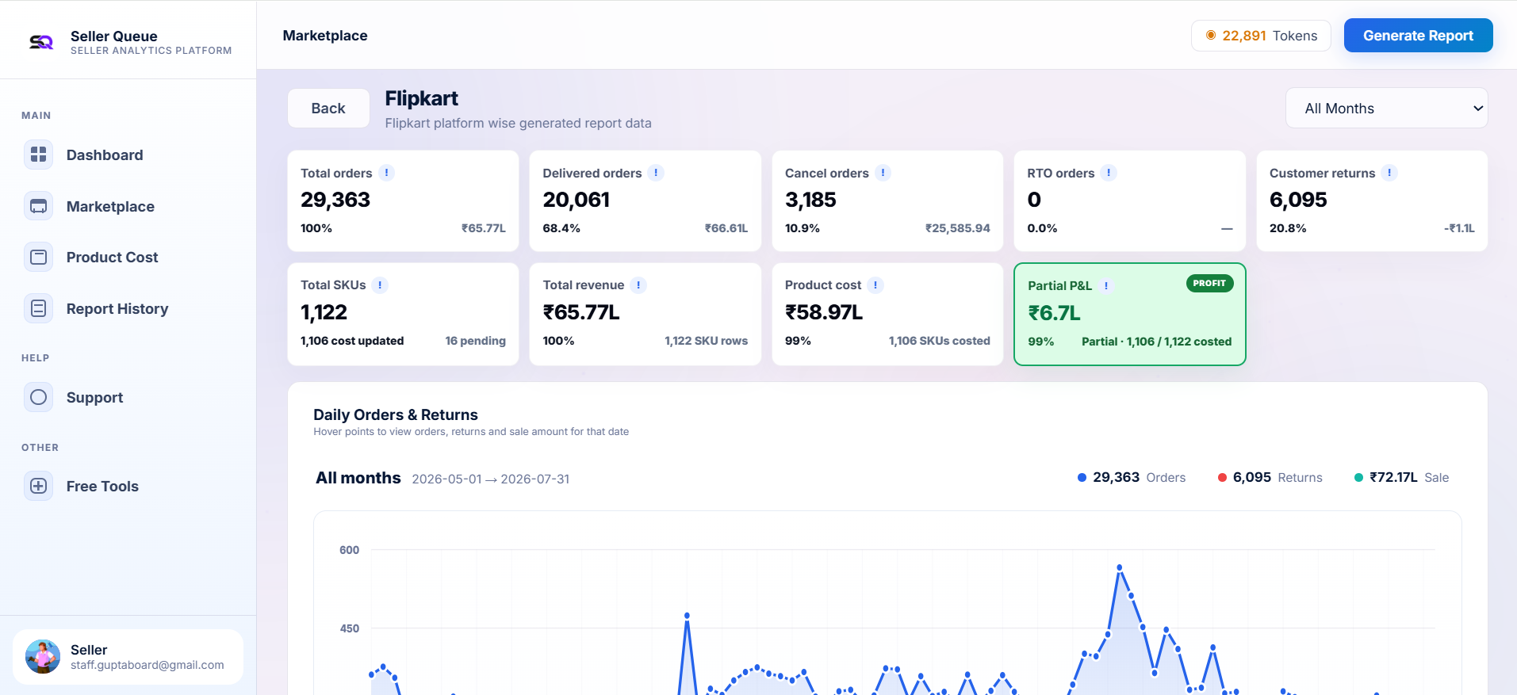Click the "16 pending" text

coord(475,341)
